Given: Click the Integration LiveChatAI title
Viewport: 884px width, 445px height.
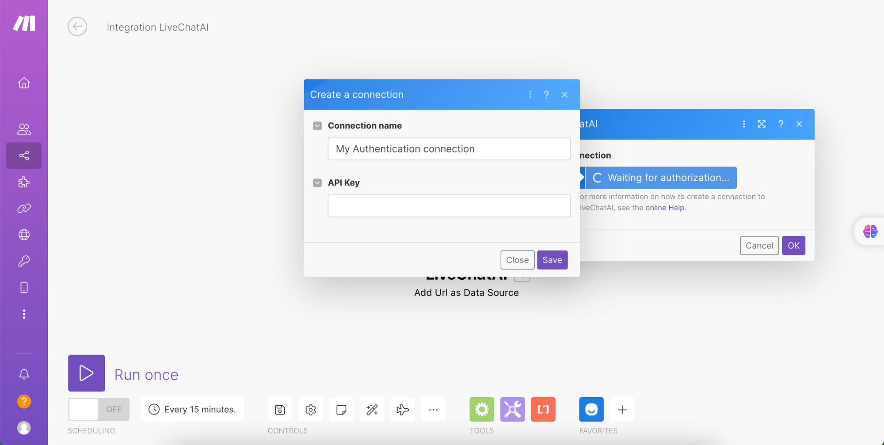Looking at the screenshot, I should 157,27.
